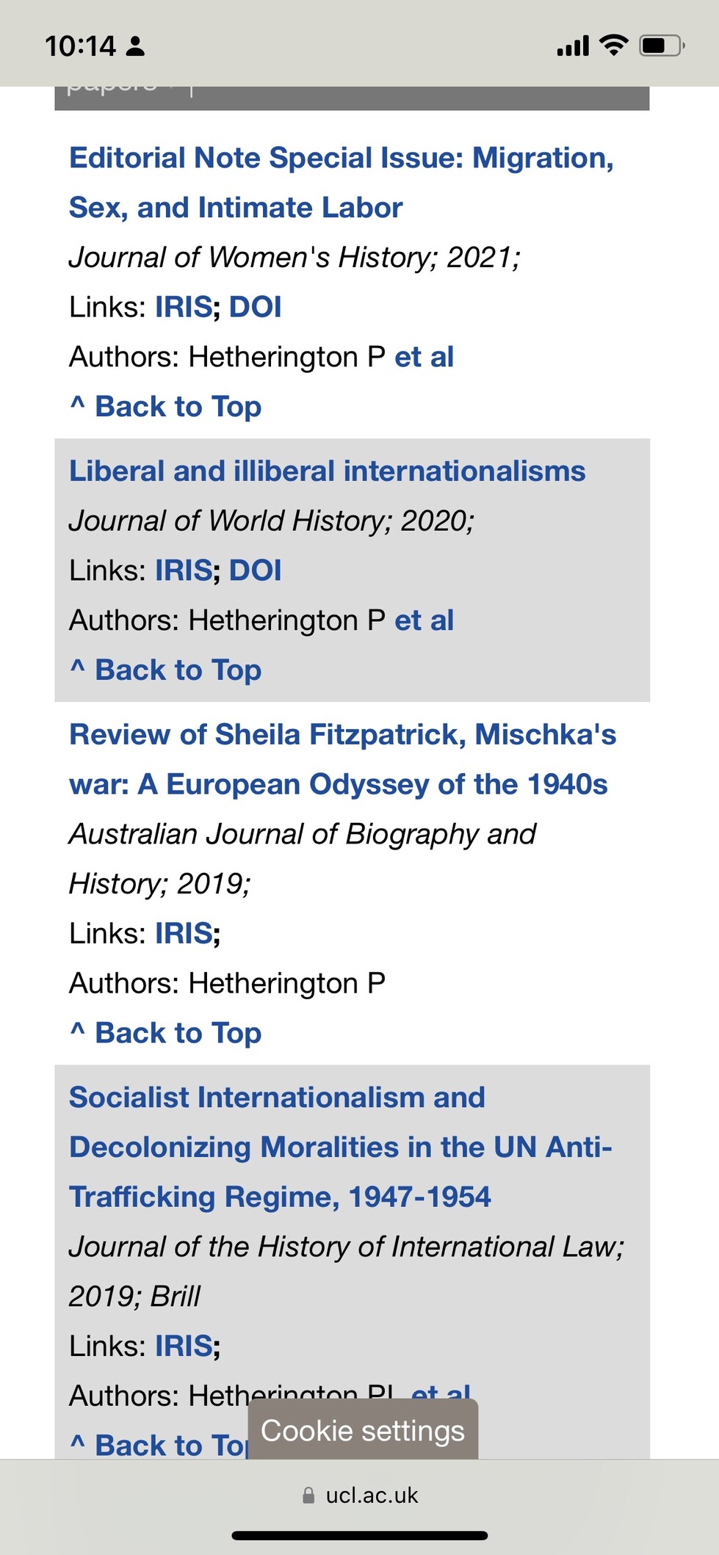
Task: Open DOI link for Journal of Women's History entry
Action: (255, 307)
